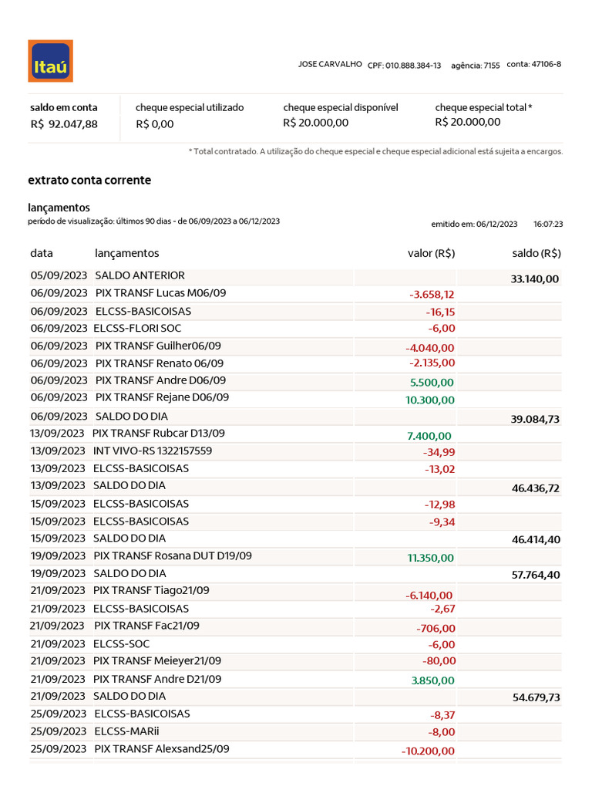Click the Itaú logo icon
592x790 pixels.
(x=50, y=61)
